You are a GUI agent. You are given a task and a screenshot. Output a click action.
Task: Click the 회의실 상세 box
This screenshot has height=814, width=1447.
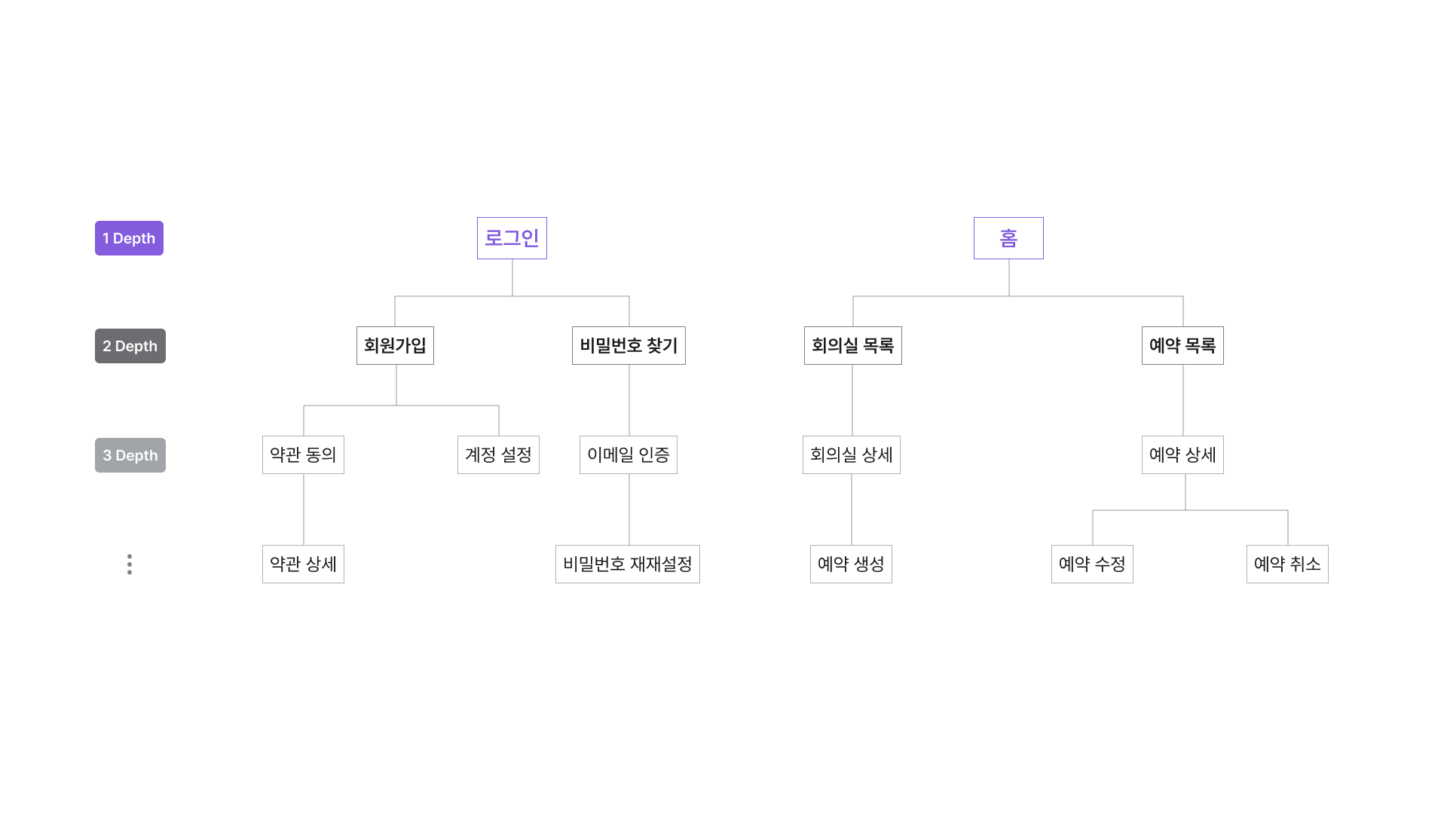pyautogui.click(x=851, y=455)
